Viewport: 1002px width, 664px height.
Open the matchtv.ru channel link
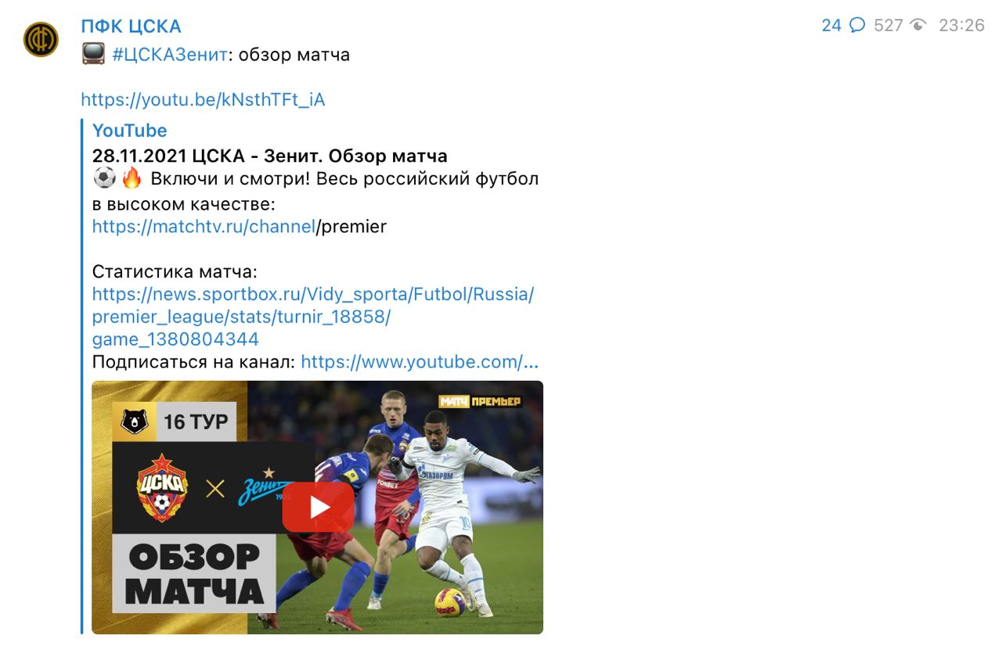point(204,227)
